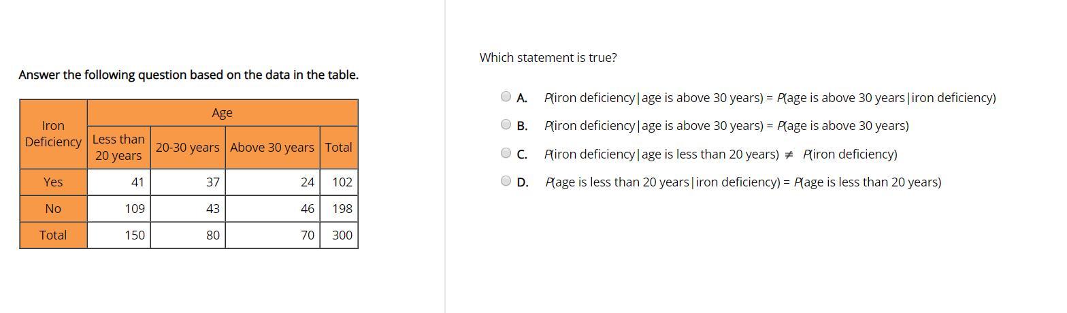Screen dimensions: 1067x313
Task: Click the "Yes" row label
Action: (x=53, y=182)
